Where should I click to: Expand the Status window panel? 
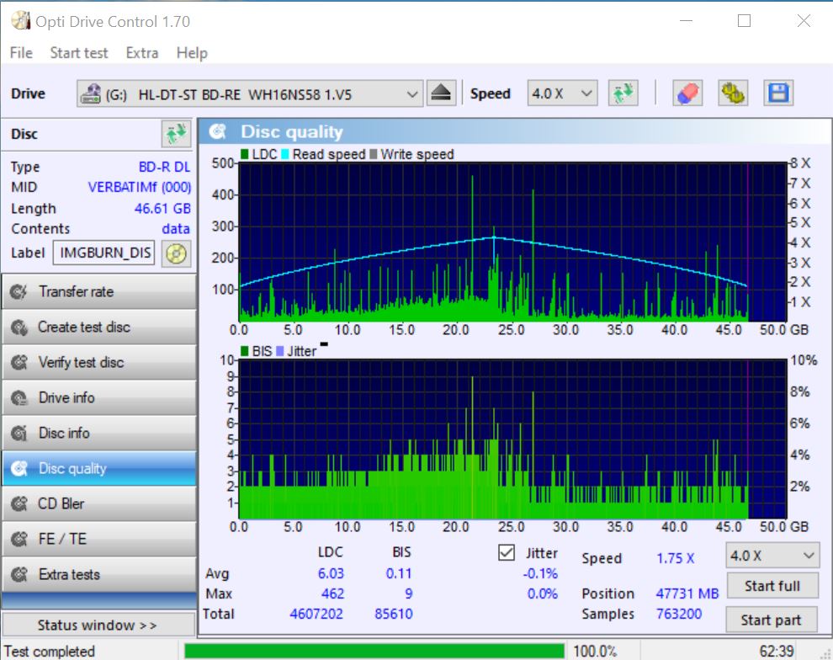click(98, 625)
